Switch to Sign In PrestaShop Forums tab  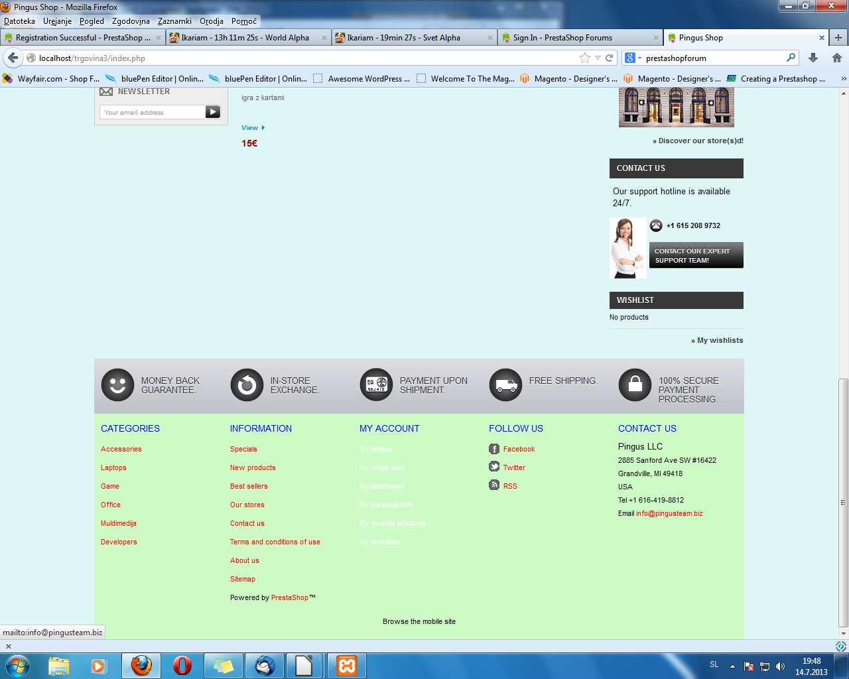(x=580, y=38)
